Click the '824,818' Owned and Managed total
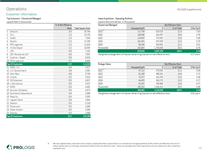This screenshot has width=207, height=155. point(141,51)
